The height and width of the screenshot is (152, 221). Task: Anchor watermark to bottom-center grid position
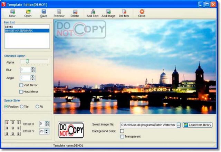13,133
